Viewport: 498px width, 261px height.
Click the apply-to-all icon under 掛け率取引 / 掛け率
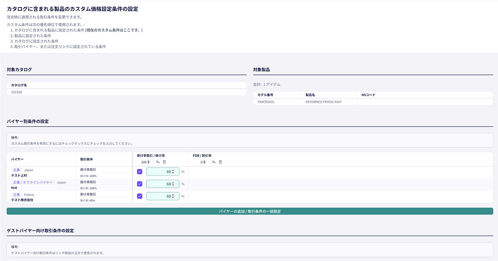coord(158,162)
